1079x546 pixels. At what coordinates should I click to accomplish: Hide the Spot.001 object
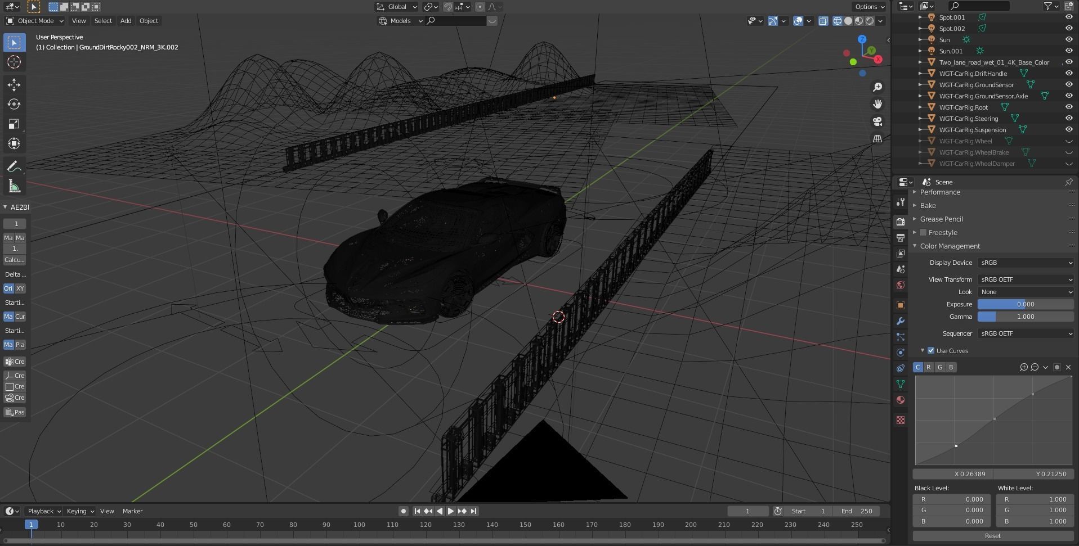(1068, 17)
